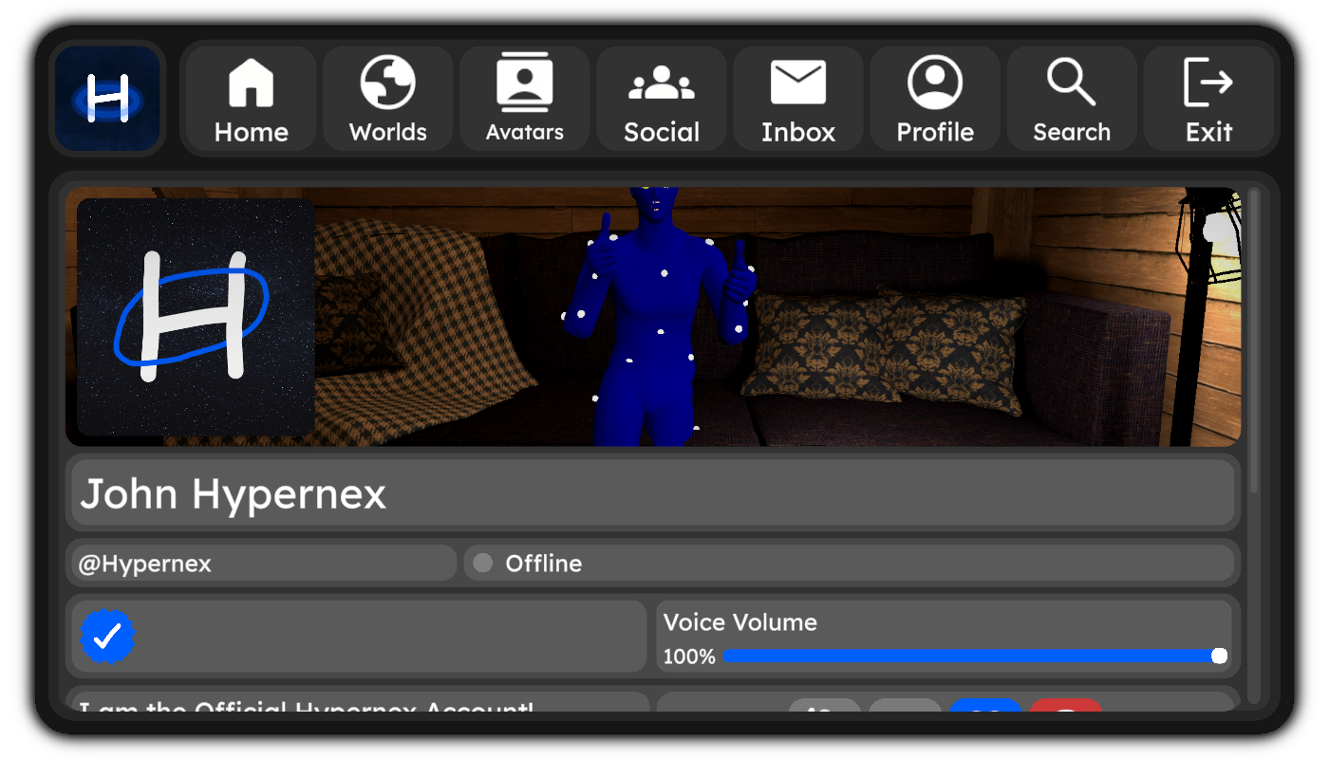Viewport: 1329px width, 759px height.
Task: Go to the Home page
Action: (x=251, y=100)
